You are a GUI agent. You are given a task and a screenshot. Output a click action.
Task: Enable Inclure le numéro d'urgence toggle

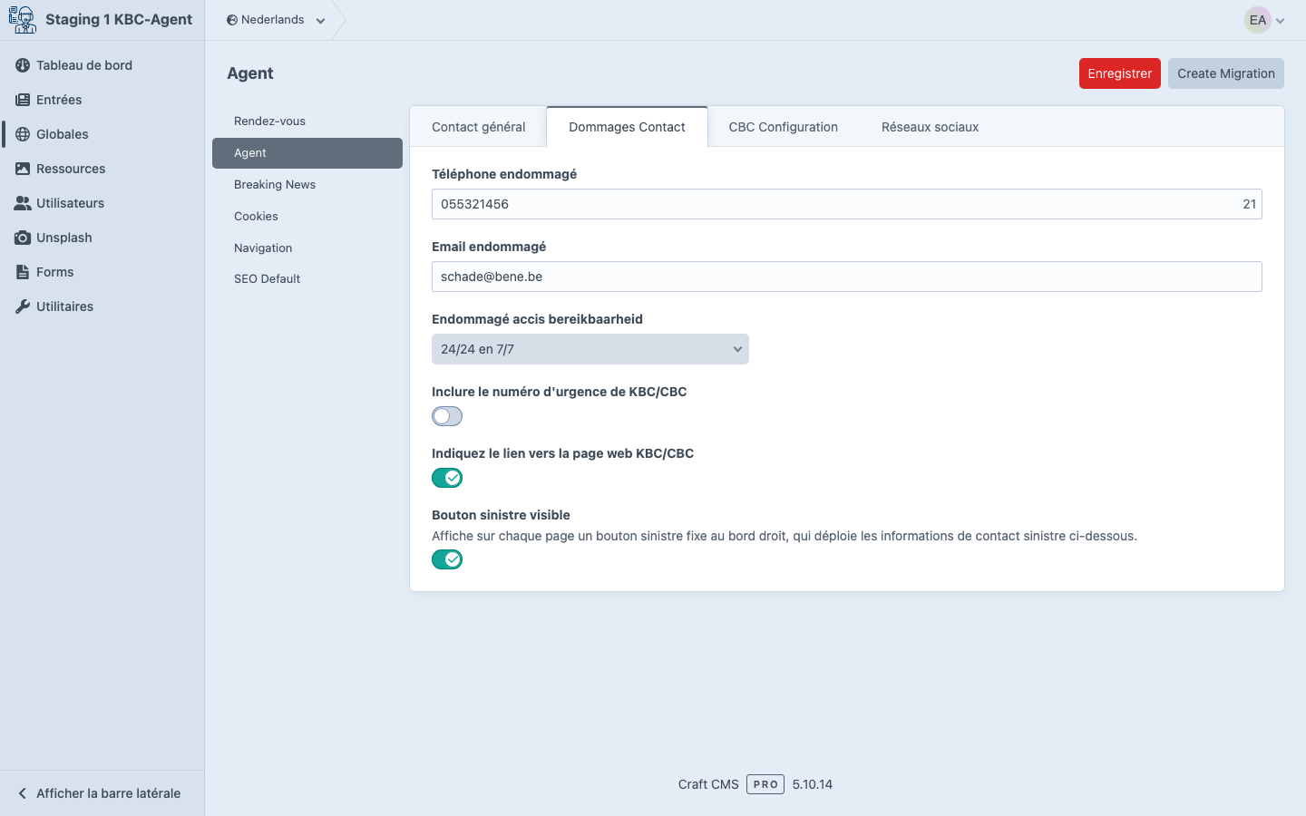(447, 416)
